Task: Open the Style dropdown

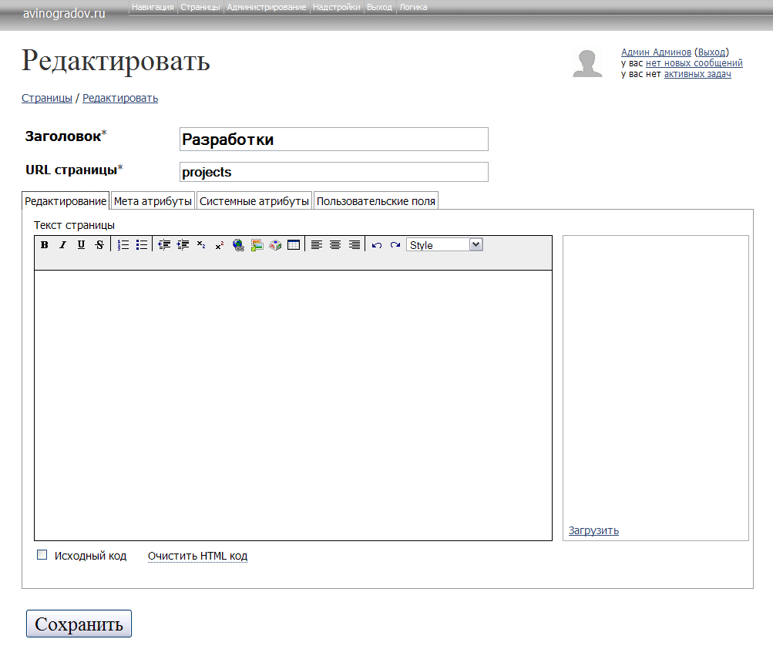Action: pyautogui.click(x=445, y=245)
